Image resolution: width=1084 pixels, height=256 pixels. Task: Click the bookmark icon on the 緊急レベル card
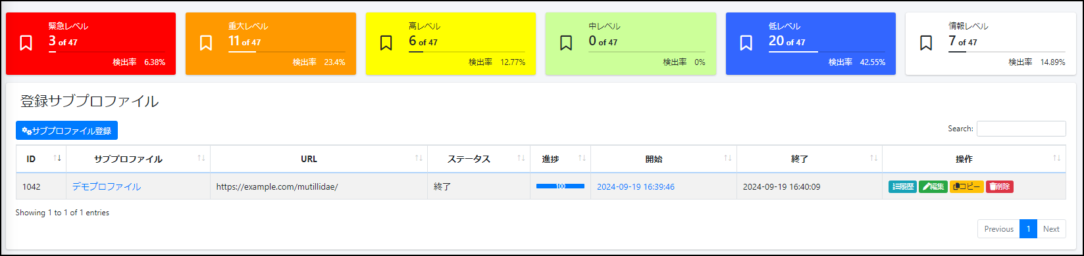26,43
